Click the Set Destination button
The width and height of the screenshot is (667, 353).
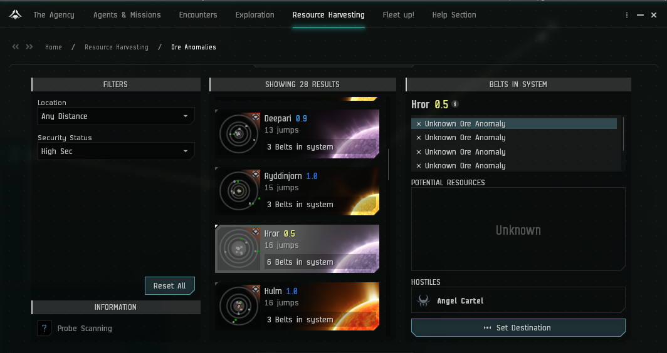(518, 327)
